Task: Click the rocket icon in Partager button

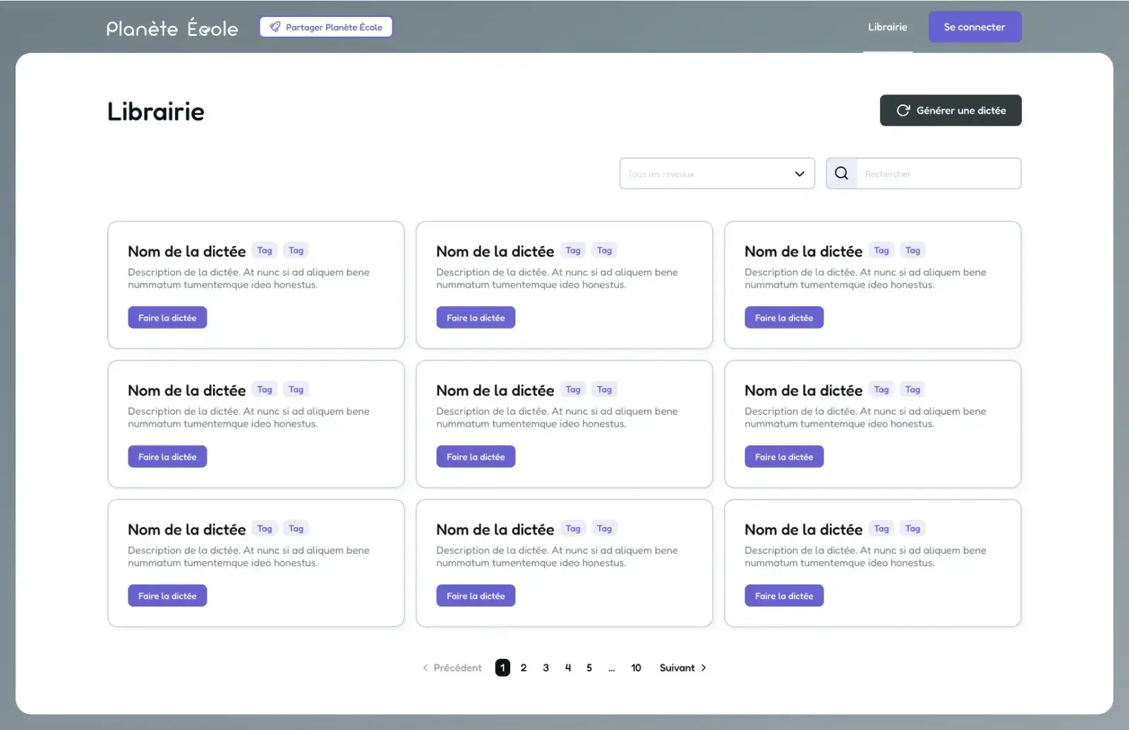Action: 275,27
